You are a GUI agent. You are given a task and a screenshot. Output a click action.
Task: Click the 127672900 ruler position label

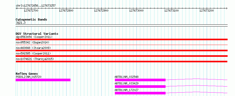point(101,11)
